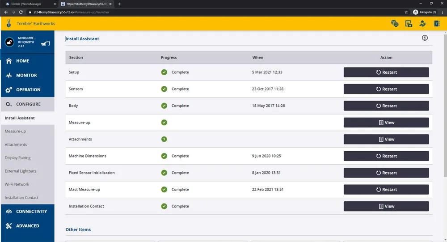This screenshot has width=447, height=242.
Task: Select the CONFIGURE section
Action: pyautogui.click(x=27, y=104)
